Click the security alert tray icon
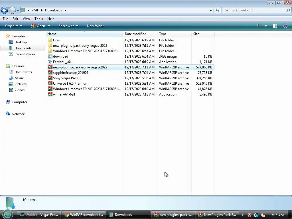The height and width of the screenshot is (219, 292). [x=249, y=215]
